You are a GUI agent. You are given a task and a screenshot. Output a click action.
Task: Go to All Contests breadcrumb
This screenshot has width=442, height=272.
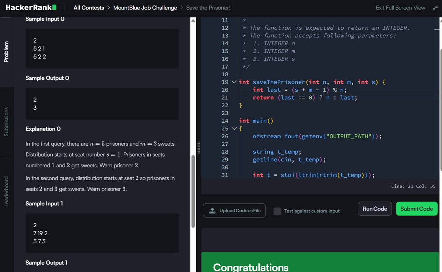tap(89, 8)
